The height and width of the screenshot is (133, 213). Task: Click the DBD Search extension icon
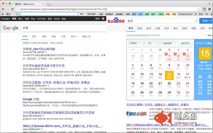(204, 9)
